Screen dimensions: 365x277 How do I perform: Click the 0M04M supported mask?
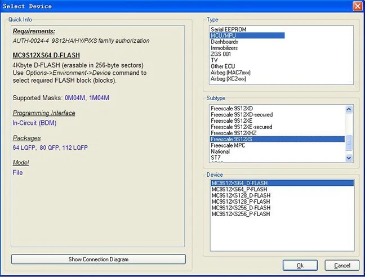[x=75, y=98]
